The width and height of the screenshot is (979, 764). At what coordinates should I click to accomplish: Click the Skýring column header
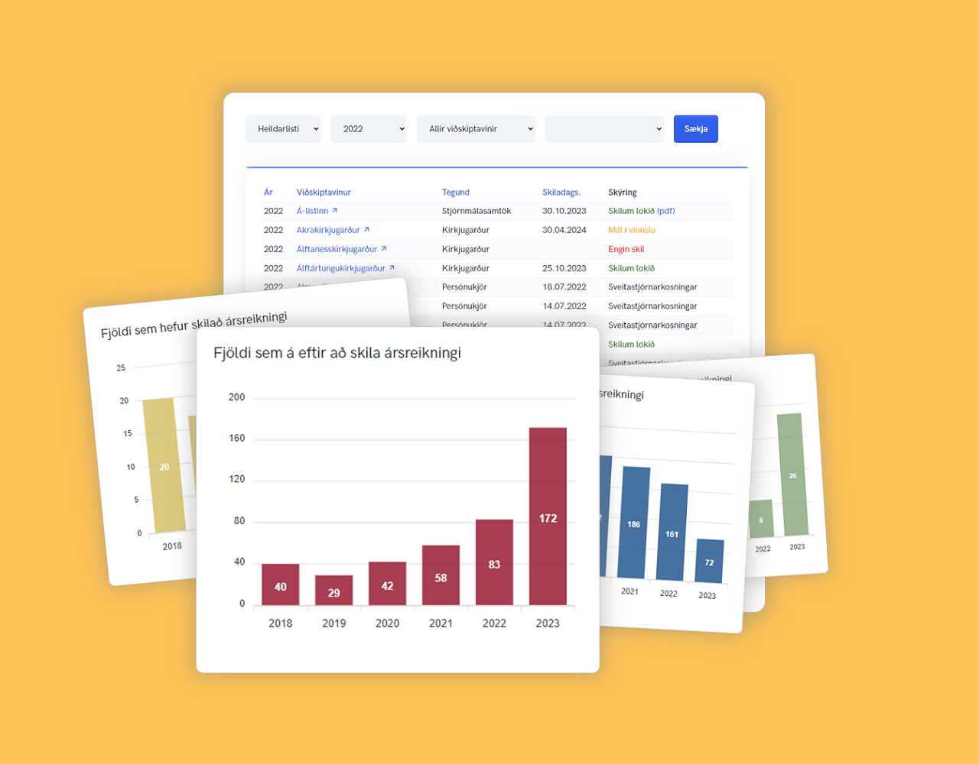pos(623,193)
